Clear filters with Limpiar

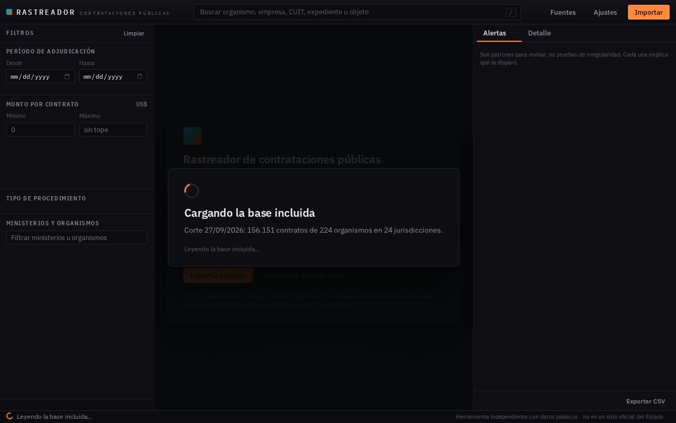pos(134,33)
